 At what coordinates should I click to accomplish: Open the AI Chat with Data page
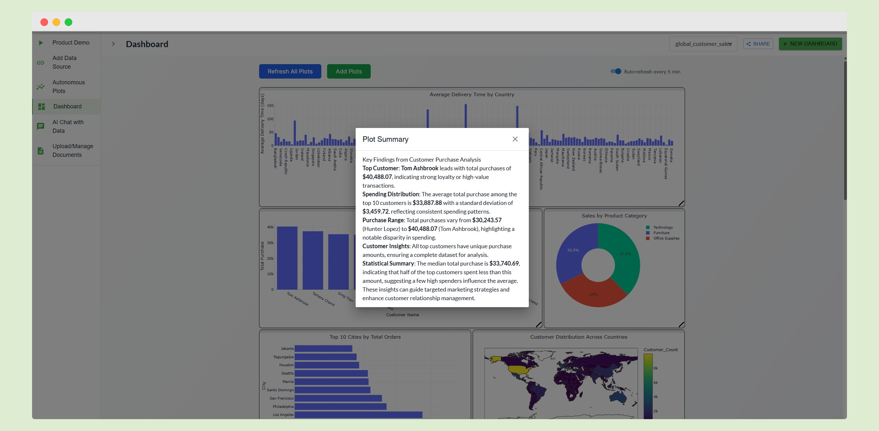tap(68, 126)
